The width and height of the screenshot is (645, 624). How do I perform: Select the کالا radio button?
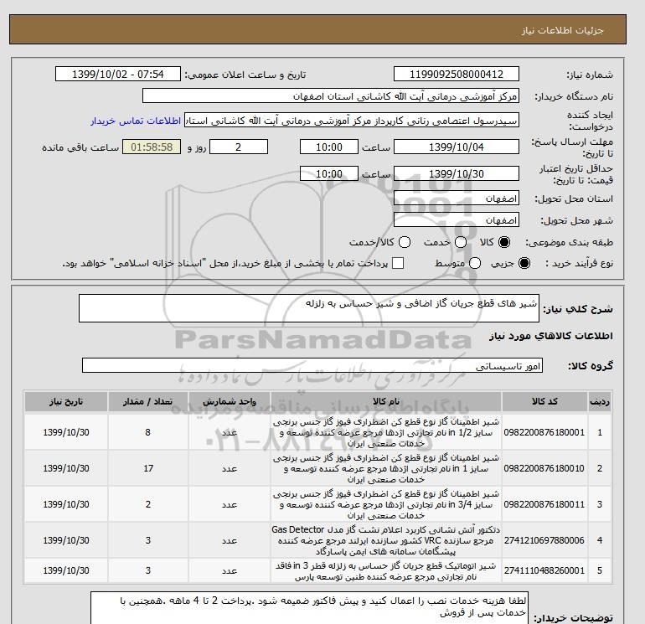click(x=504, y=242)
